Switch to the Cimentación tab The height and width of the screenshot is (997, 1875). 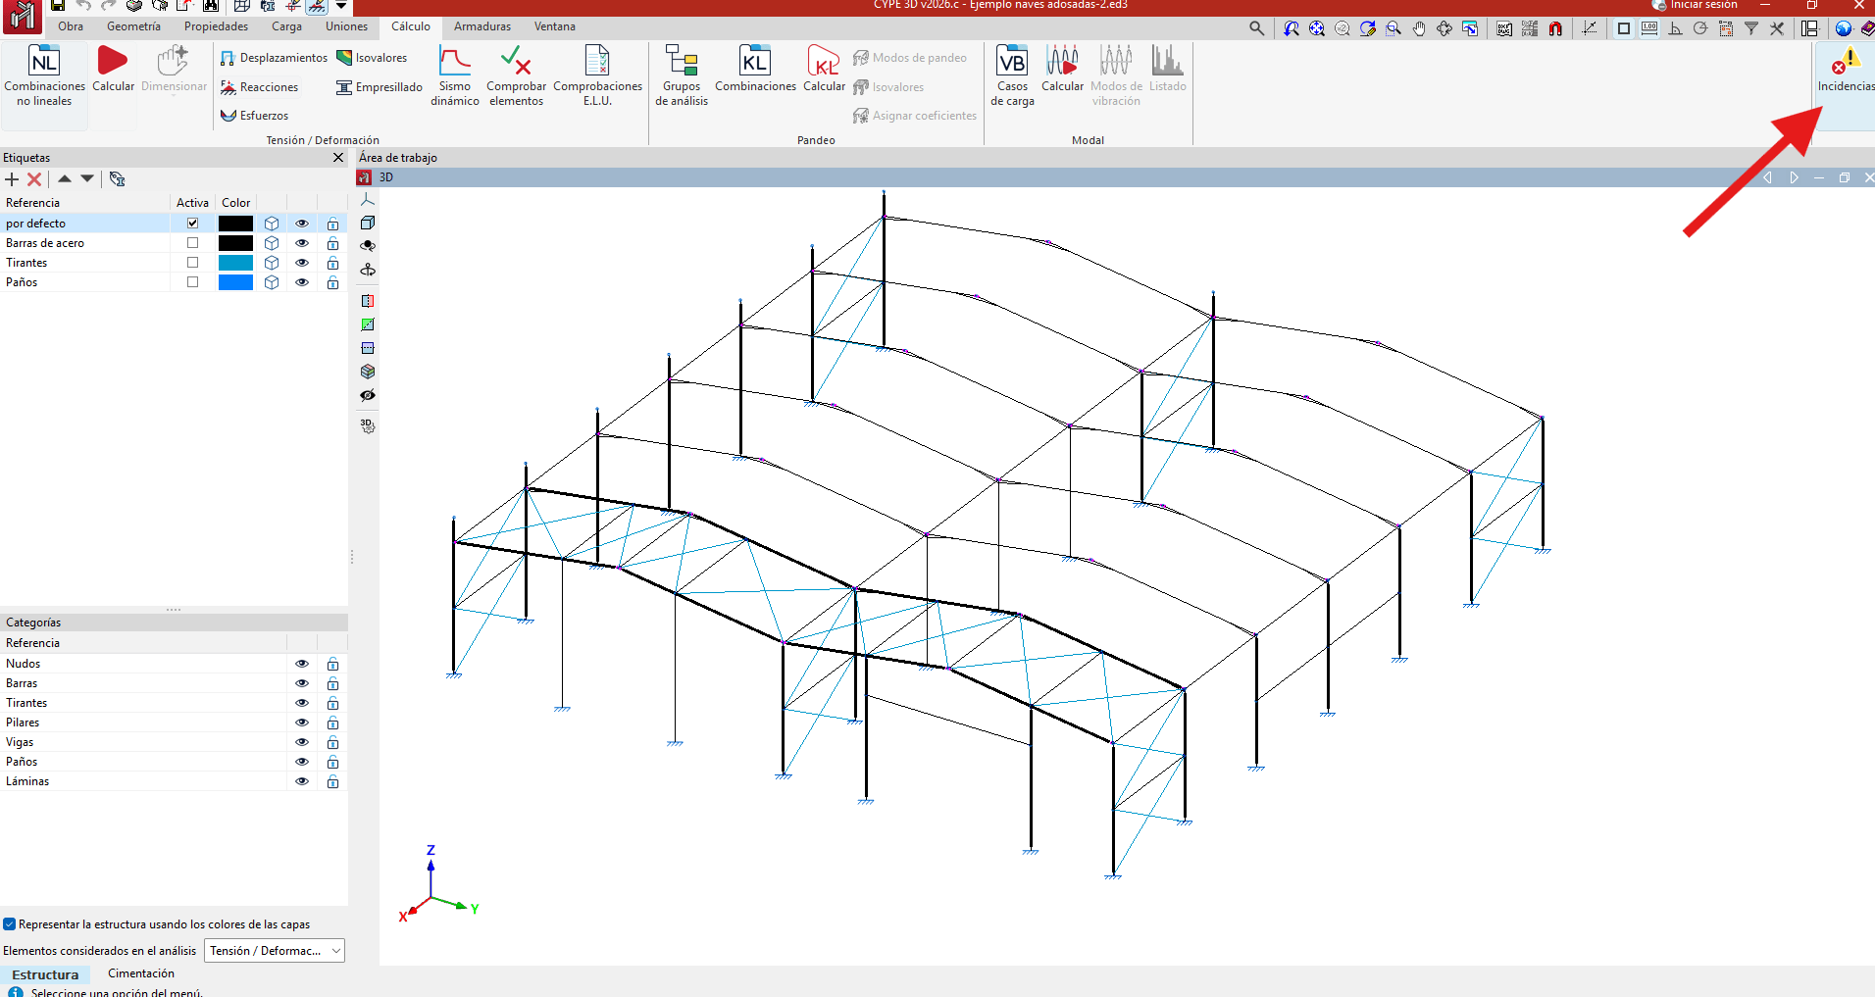coord(140,973)
